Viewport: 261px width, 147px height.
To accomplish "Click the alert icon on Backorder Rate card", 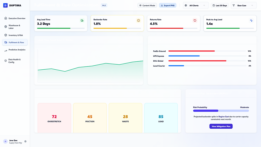I will pyautogui.click(x=138, y=21).
